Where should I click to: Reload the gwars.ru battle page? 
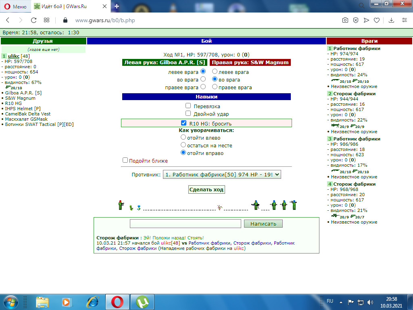pyautogui.click(x=33, y=20)
